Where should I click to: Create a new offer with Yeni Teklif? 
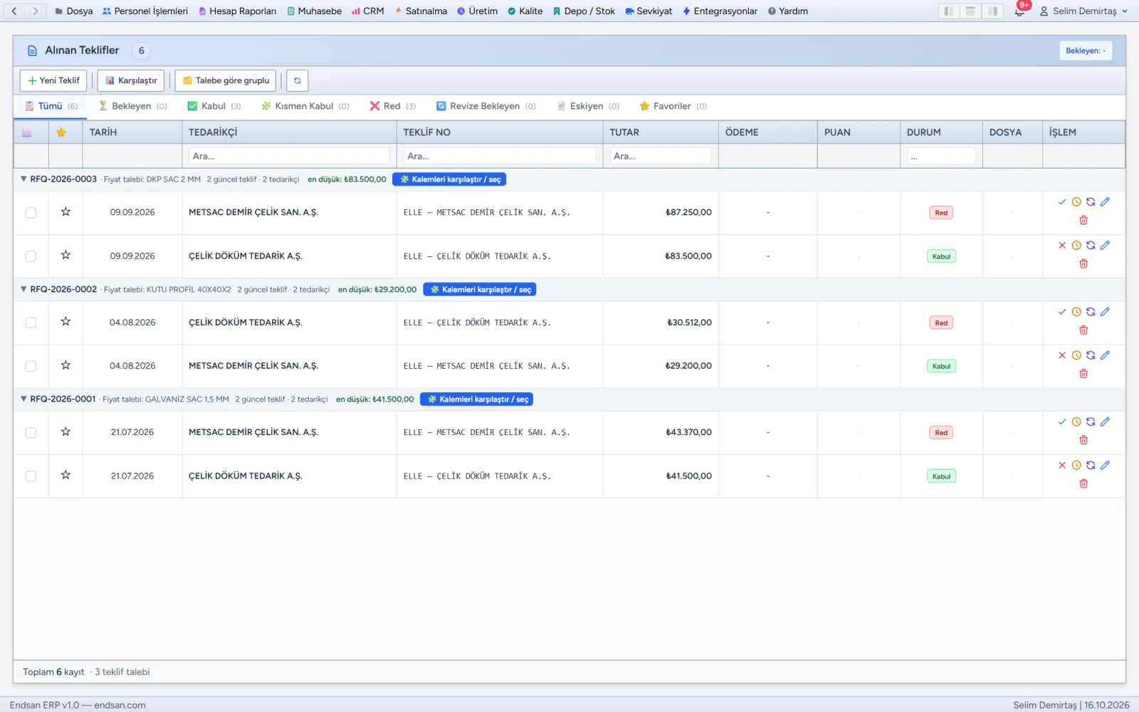(53, 80)
